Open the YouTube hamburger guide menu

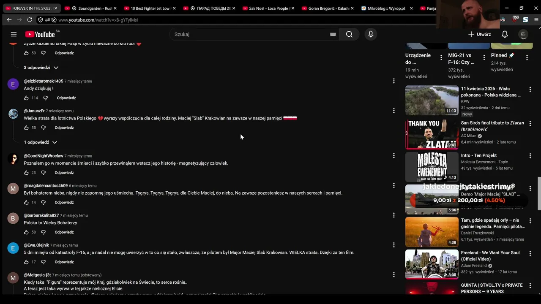[x=14, y=34]
